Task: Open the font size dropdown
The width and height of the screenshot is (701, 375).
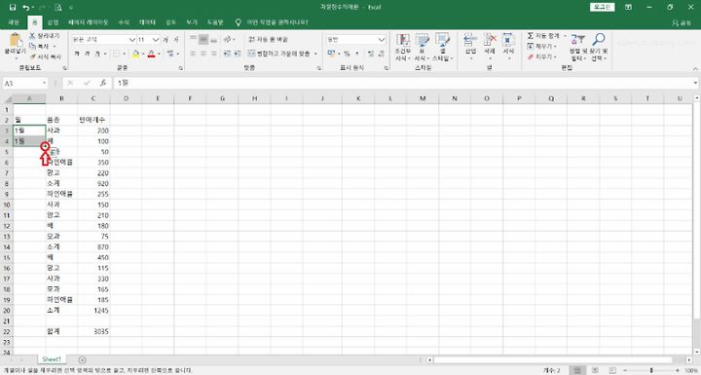Action: (156, 39)
